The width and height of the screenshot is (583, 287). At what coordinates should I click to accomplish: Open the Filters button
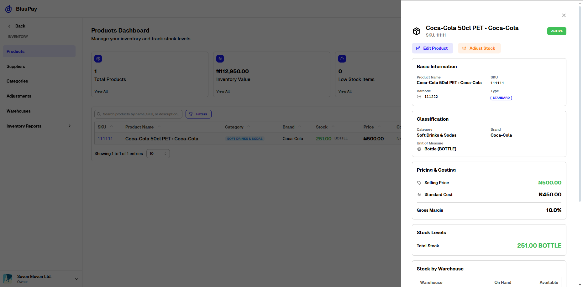point(198,114)
